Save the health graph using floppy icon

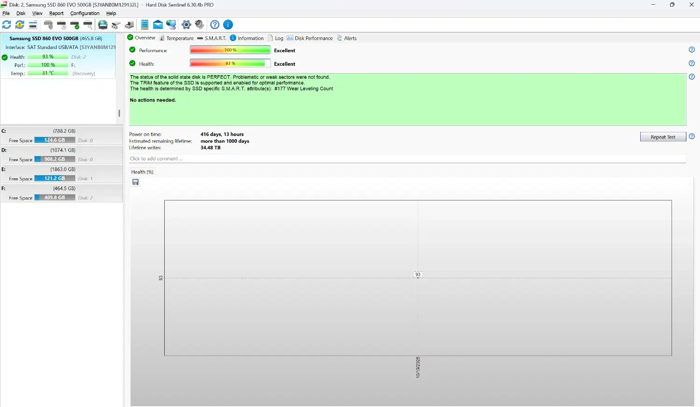click(x=135, y=182)
